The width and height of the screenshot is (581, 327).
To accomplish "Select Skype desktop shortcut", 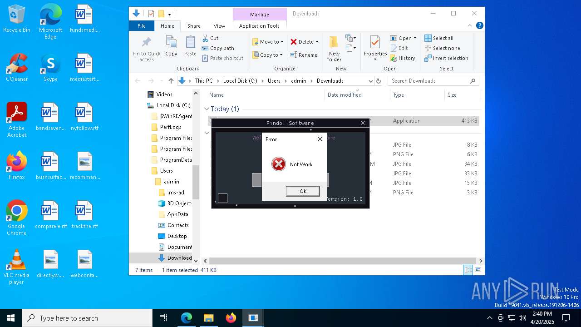I will click(50, 68).
